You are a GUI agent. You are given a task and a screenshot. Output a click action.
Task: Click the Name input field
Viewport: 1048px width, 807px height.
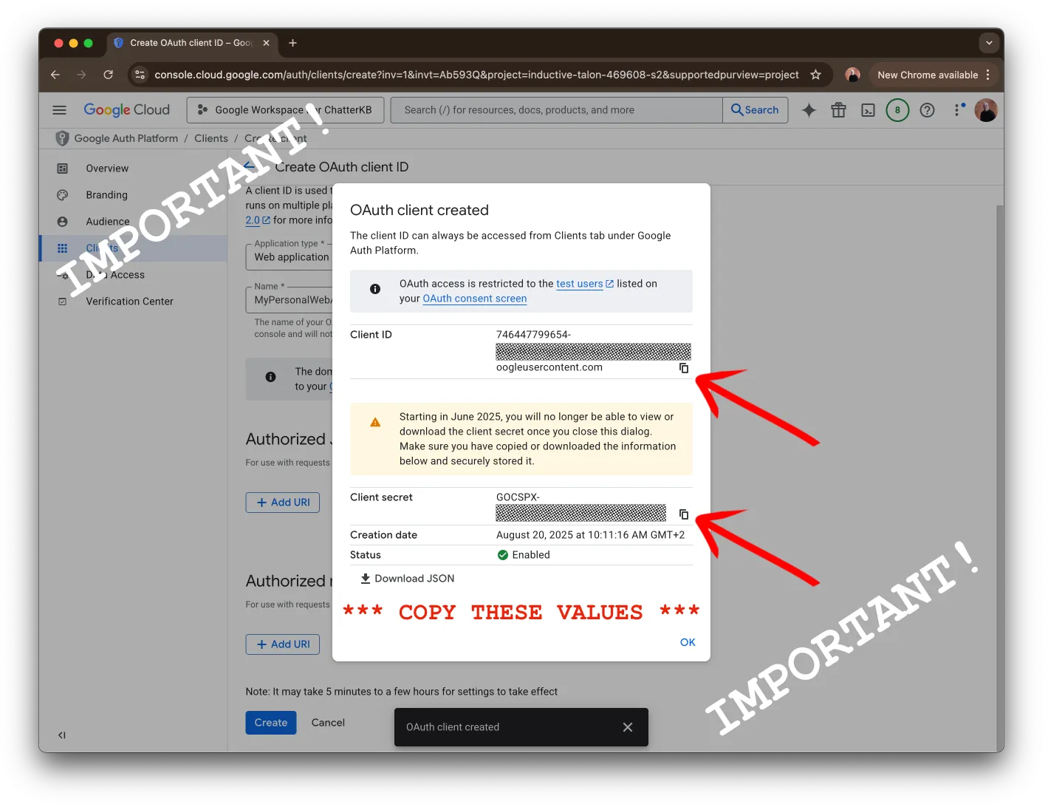(x=290, y=300)
